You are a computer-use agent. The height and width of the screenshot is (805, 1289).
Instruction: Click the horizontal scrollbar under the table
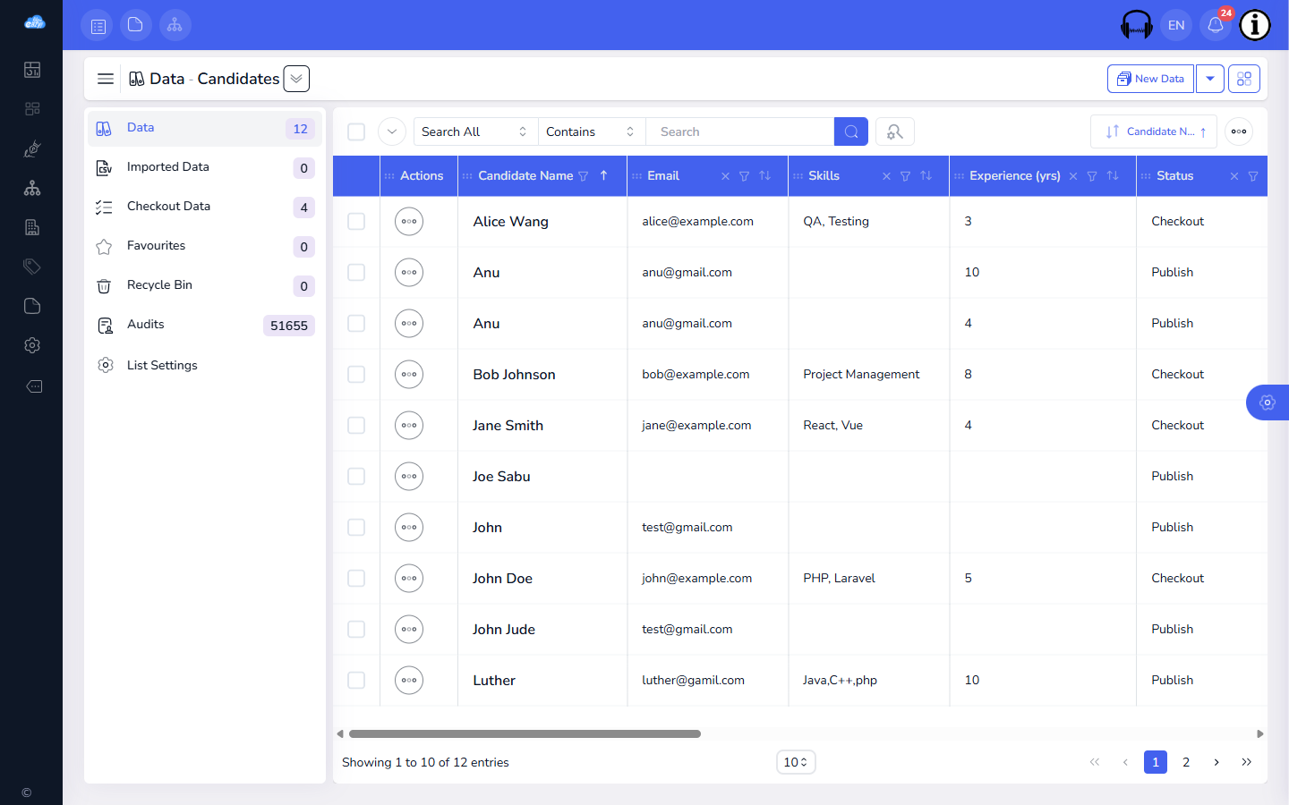pos(525,733)
